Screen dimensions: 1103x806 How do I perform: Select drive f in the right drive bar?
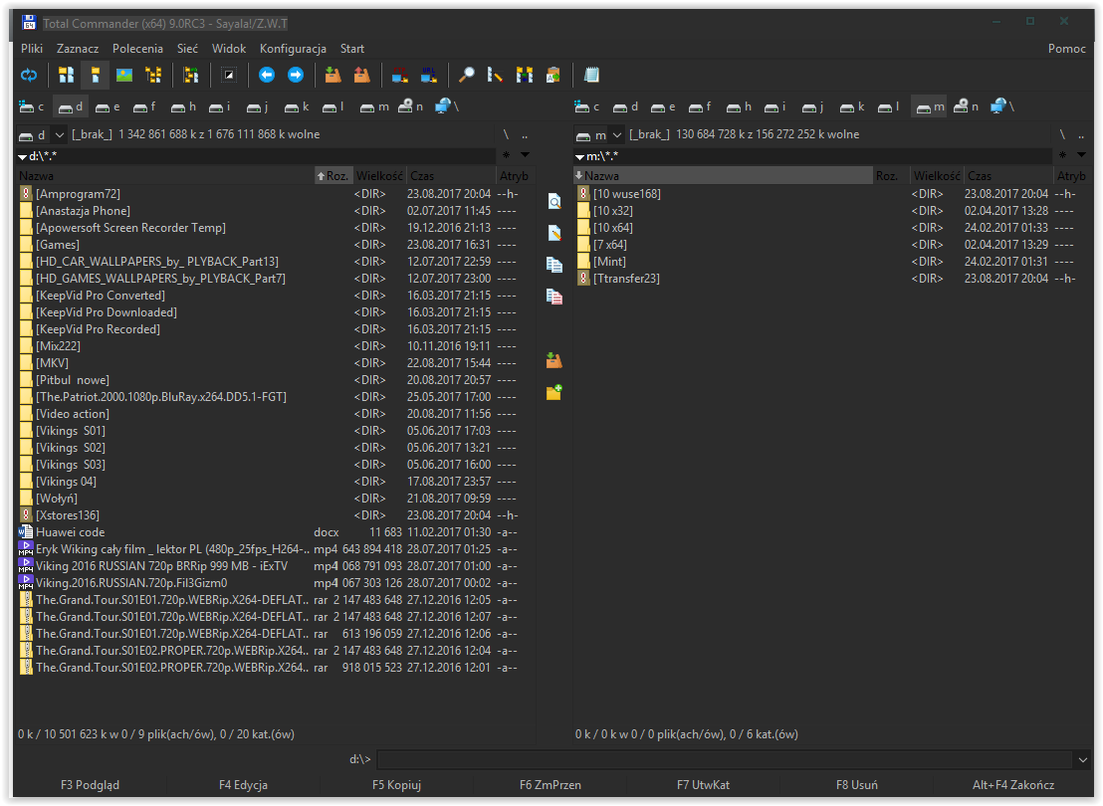701,106
